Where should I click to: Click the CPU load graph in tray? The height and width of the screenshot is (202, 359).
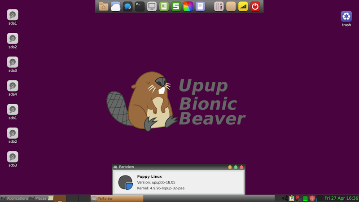[x=320, y=198]
